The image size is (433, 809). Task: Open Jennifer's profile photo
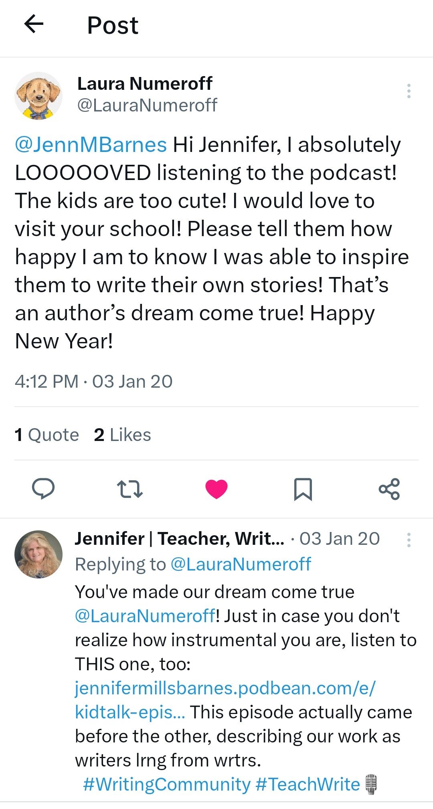[38, 554]
